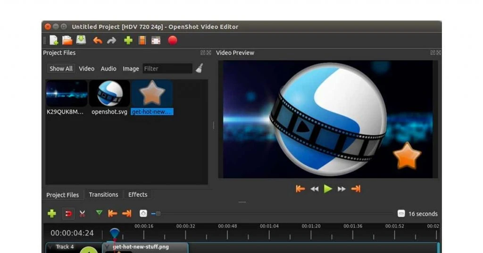Clear the filter with the broom icon
This screenshot has height=253, width=483.
(199, 68)
